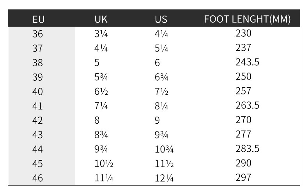
Task: Click foot length 230 value
Action: click(x=243, y=34)
